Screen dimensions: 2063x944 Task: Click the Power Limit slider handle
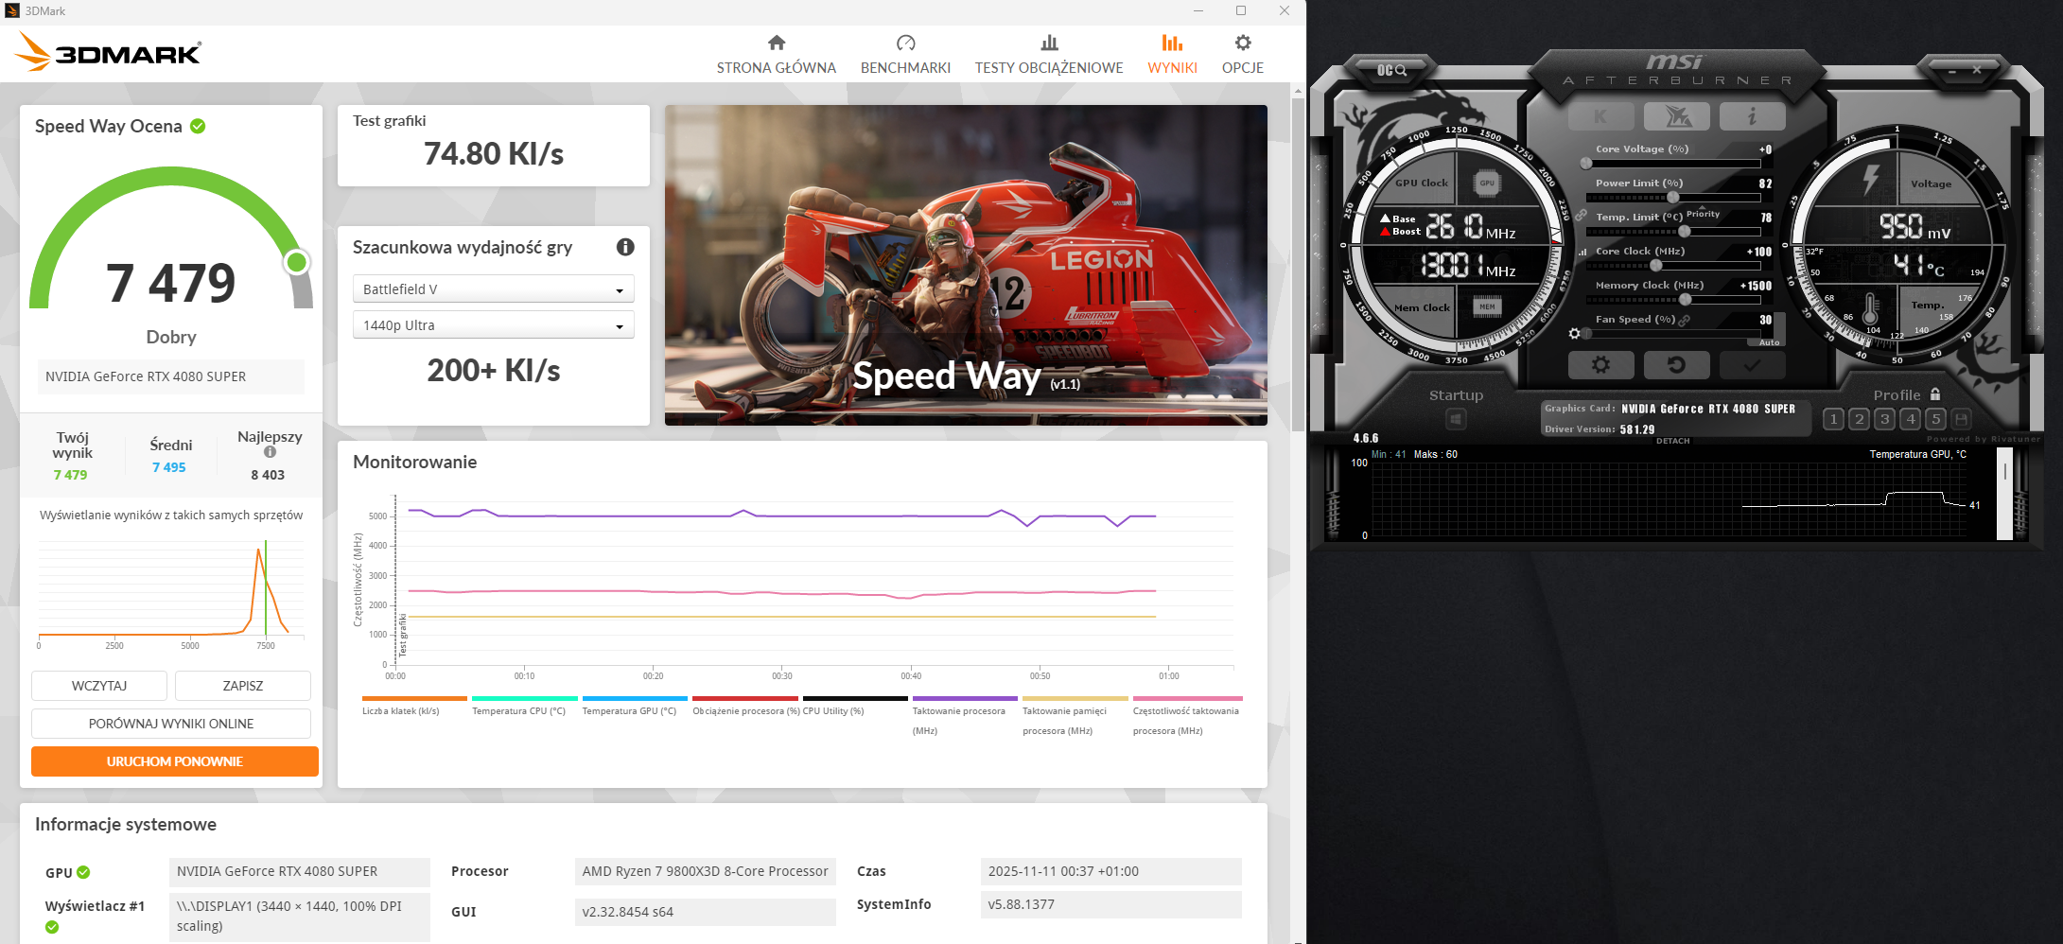[1672, 198]
